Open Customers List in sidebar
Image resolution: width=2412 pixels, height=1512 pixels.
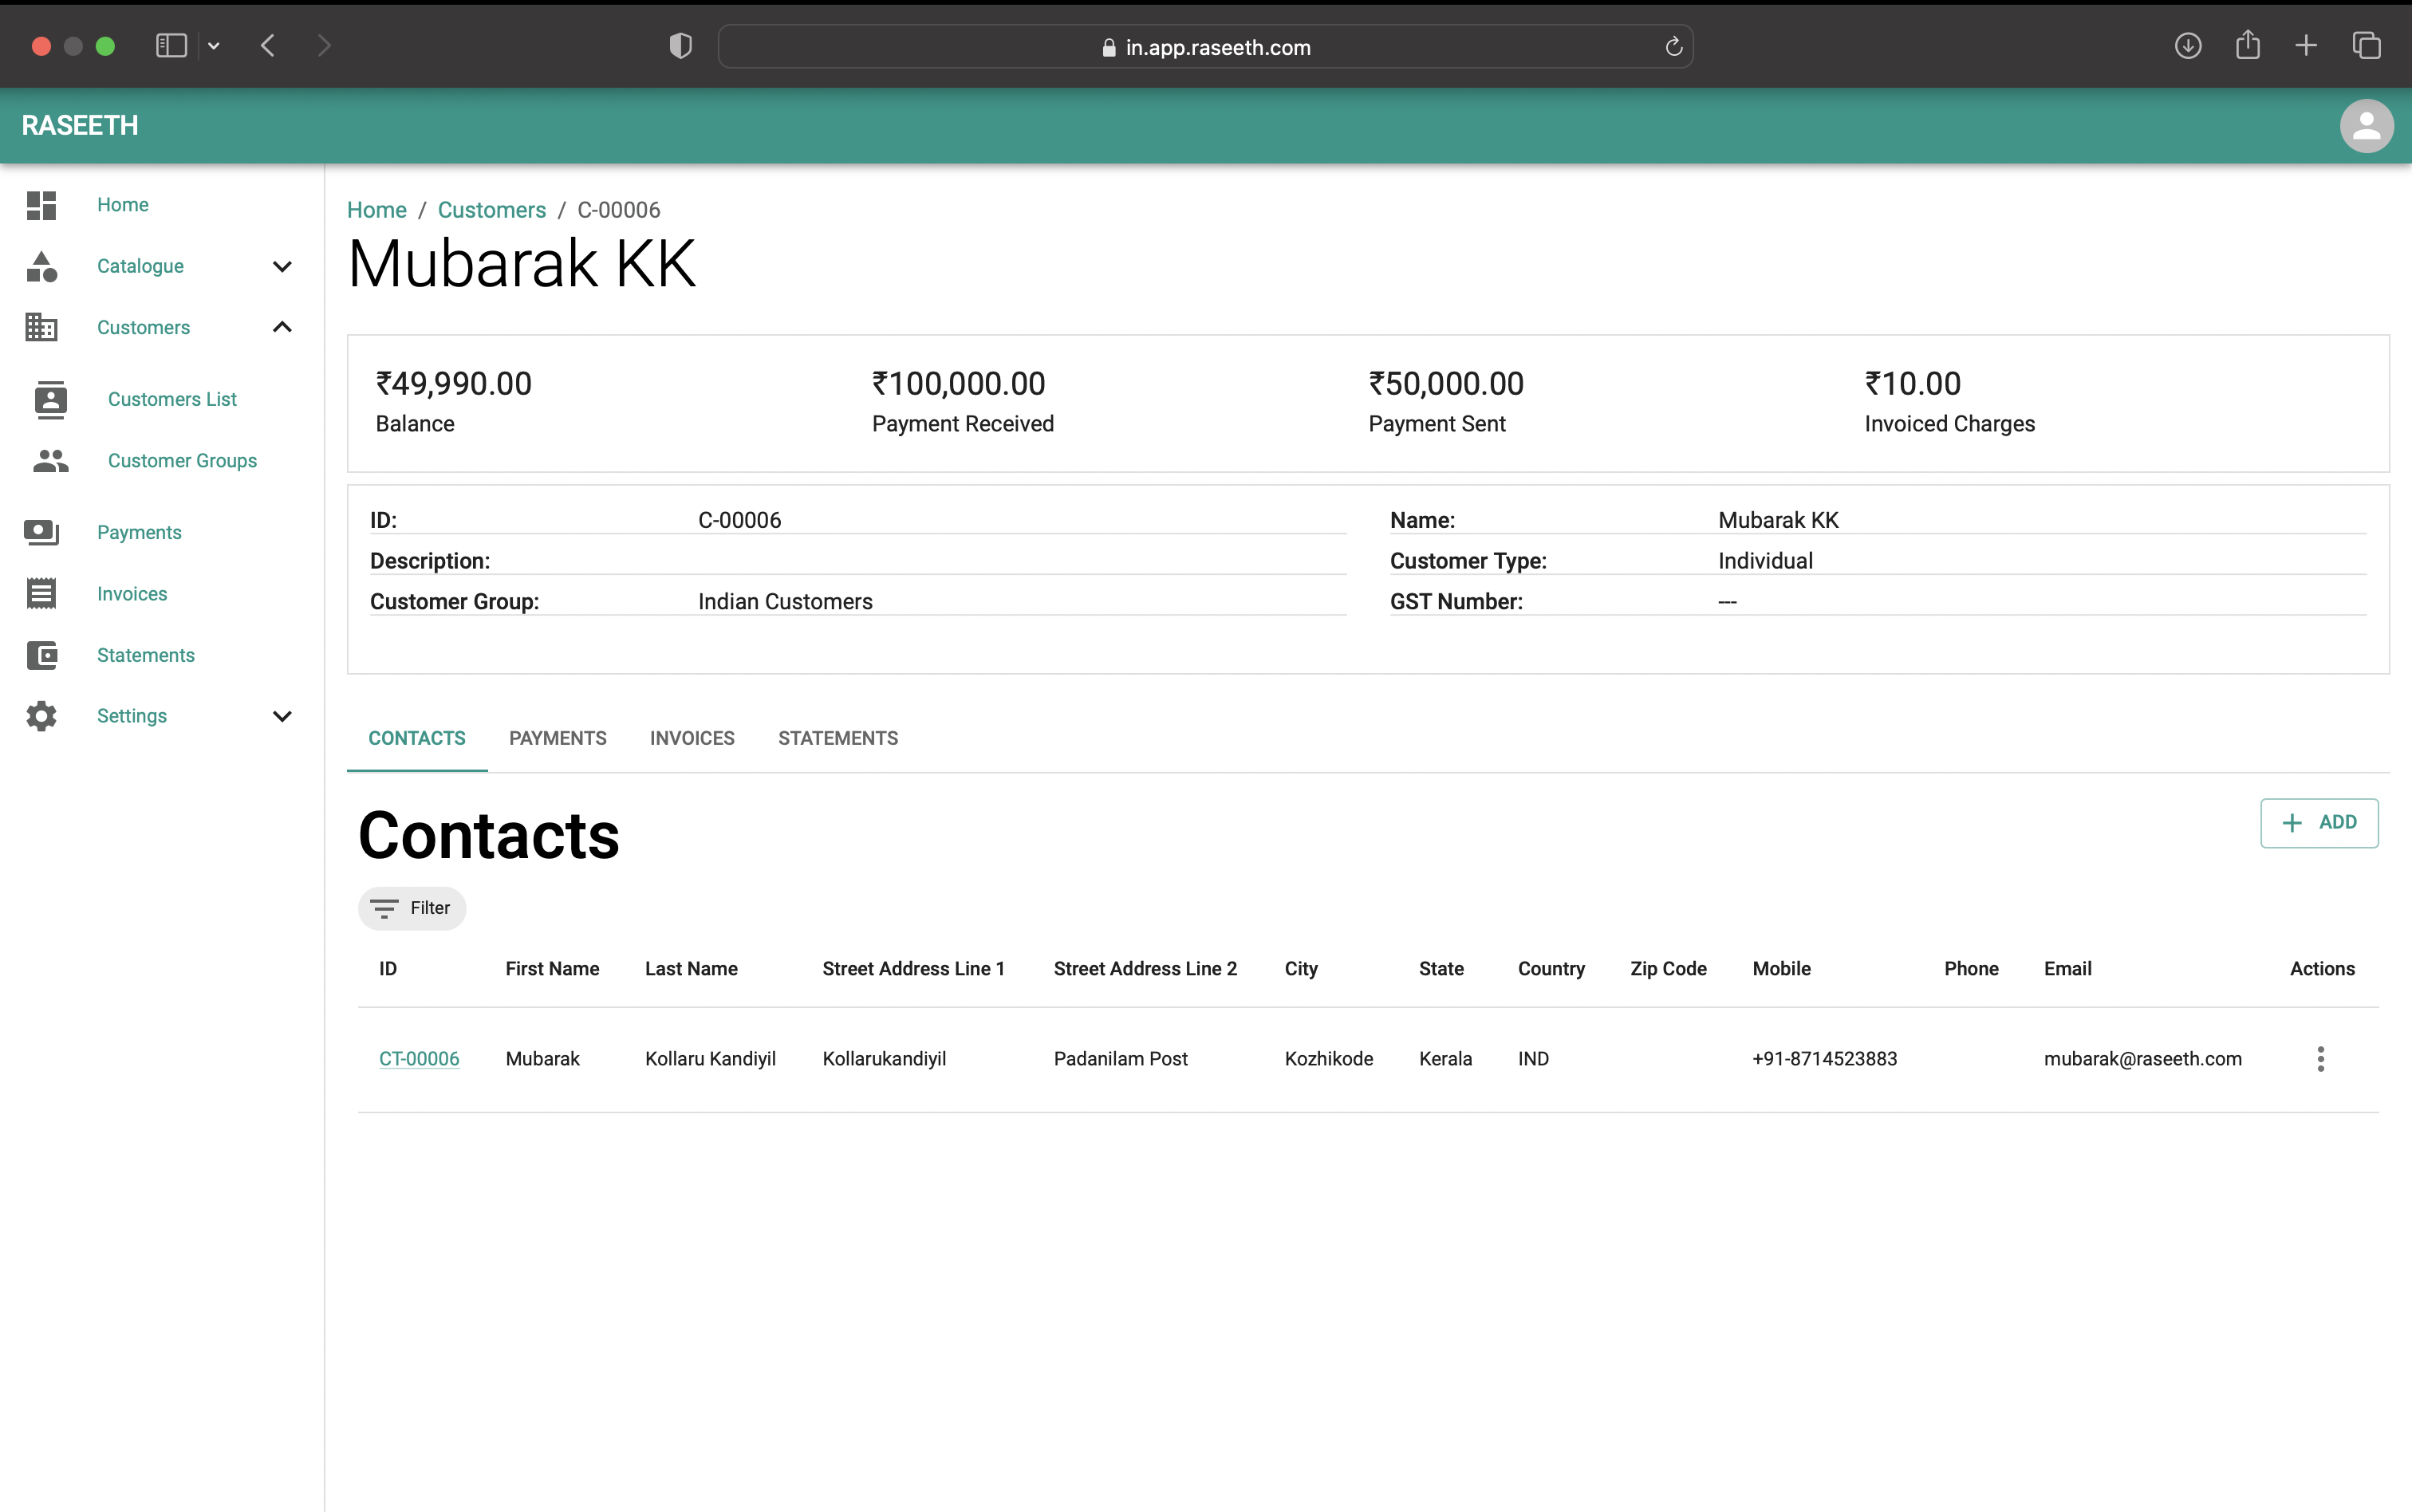pos(172,400)
